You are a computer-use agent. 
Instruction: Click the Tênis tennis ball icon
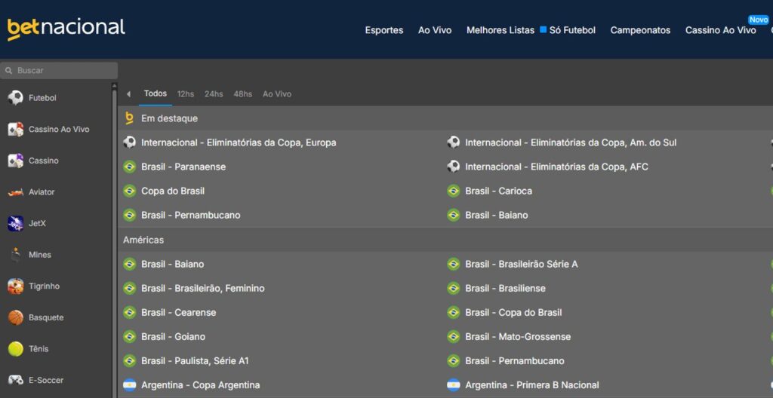click(x=16, y=349)
